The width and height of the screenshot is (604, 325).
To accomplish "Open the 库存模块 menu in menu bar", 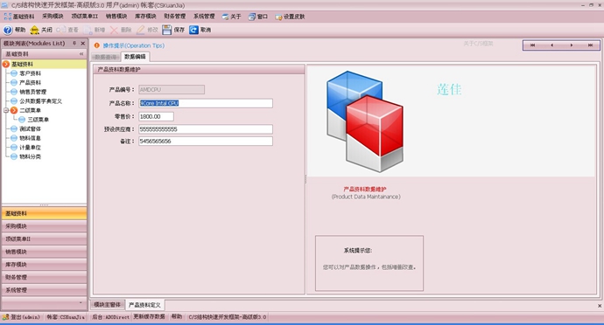I will 145,16.
